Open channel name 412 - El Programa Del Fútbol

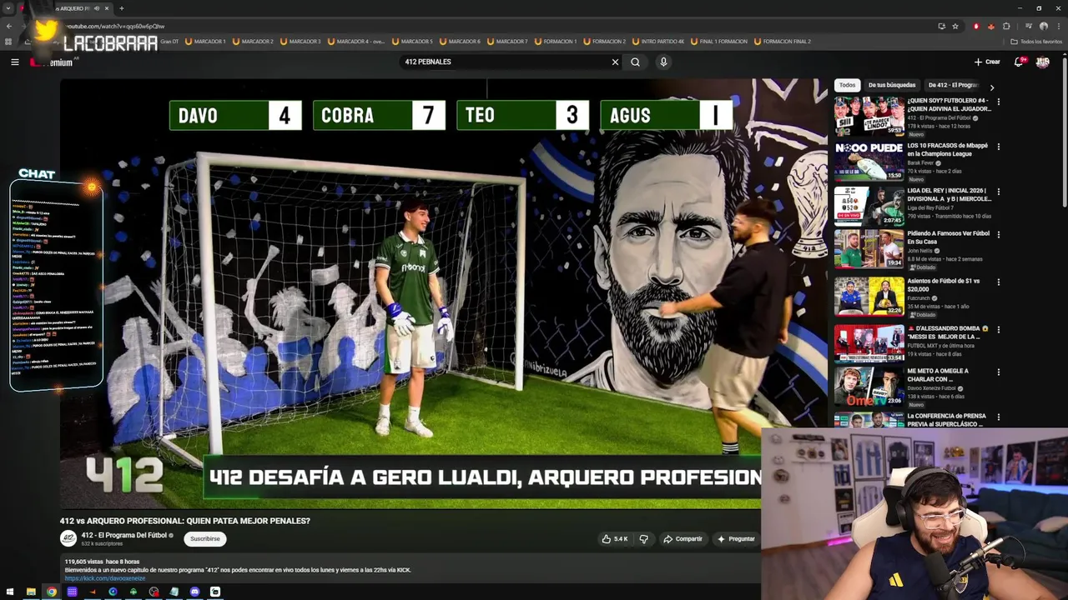click(124, 535)
